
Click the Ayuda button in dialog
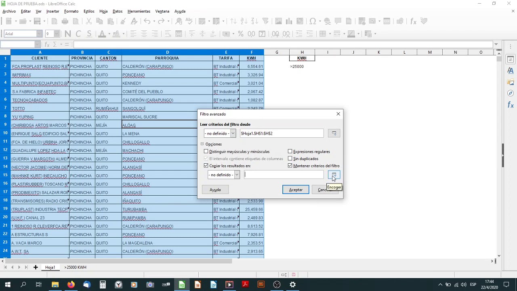[x=215, y=190]
